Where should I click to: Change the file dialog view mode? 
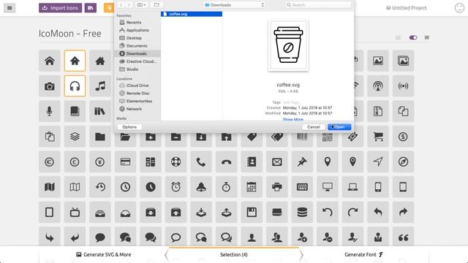point(141,5)
